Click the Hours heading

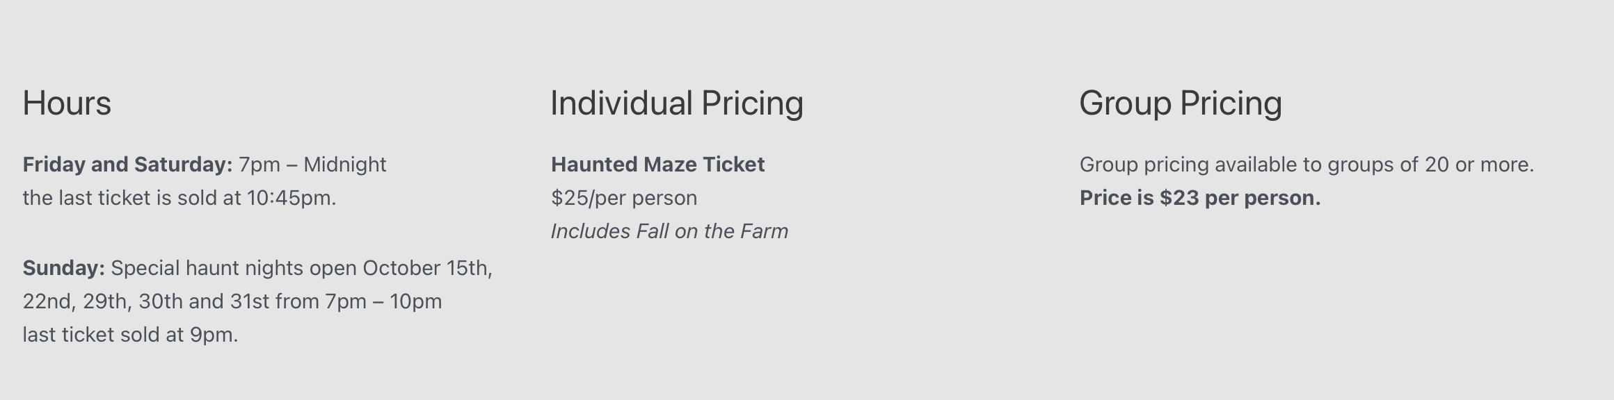tap(67, 103)
